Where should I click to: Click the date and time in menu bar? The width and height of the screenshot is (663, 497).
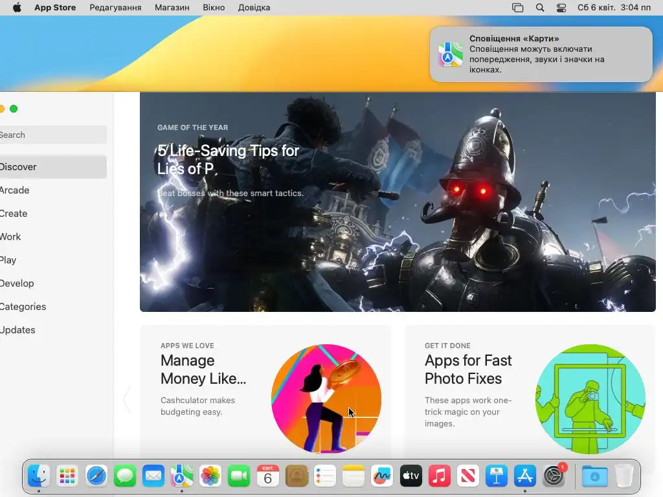[x=614, y=8]
